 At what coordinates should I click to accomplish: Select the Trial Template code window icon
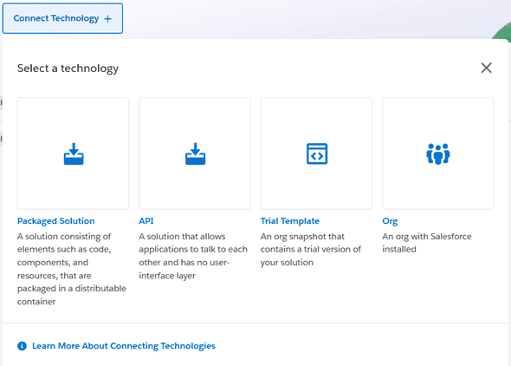coord(317,154)
